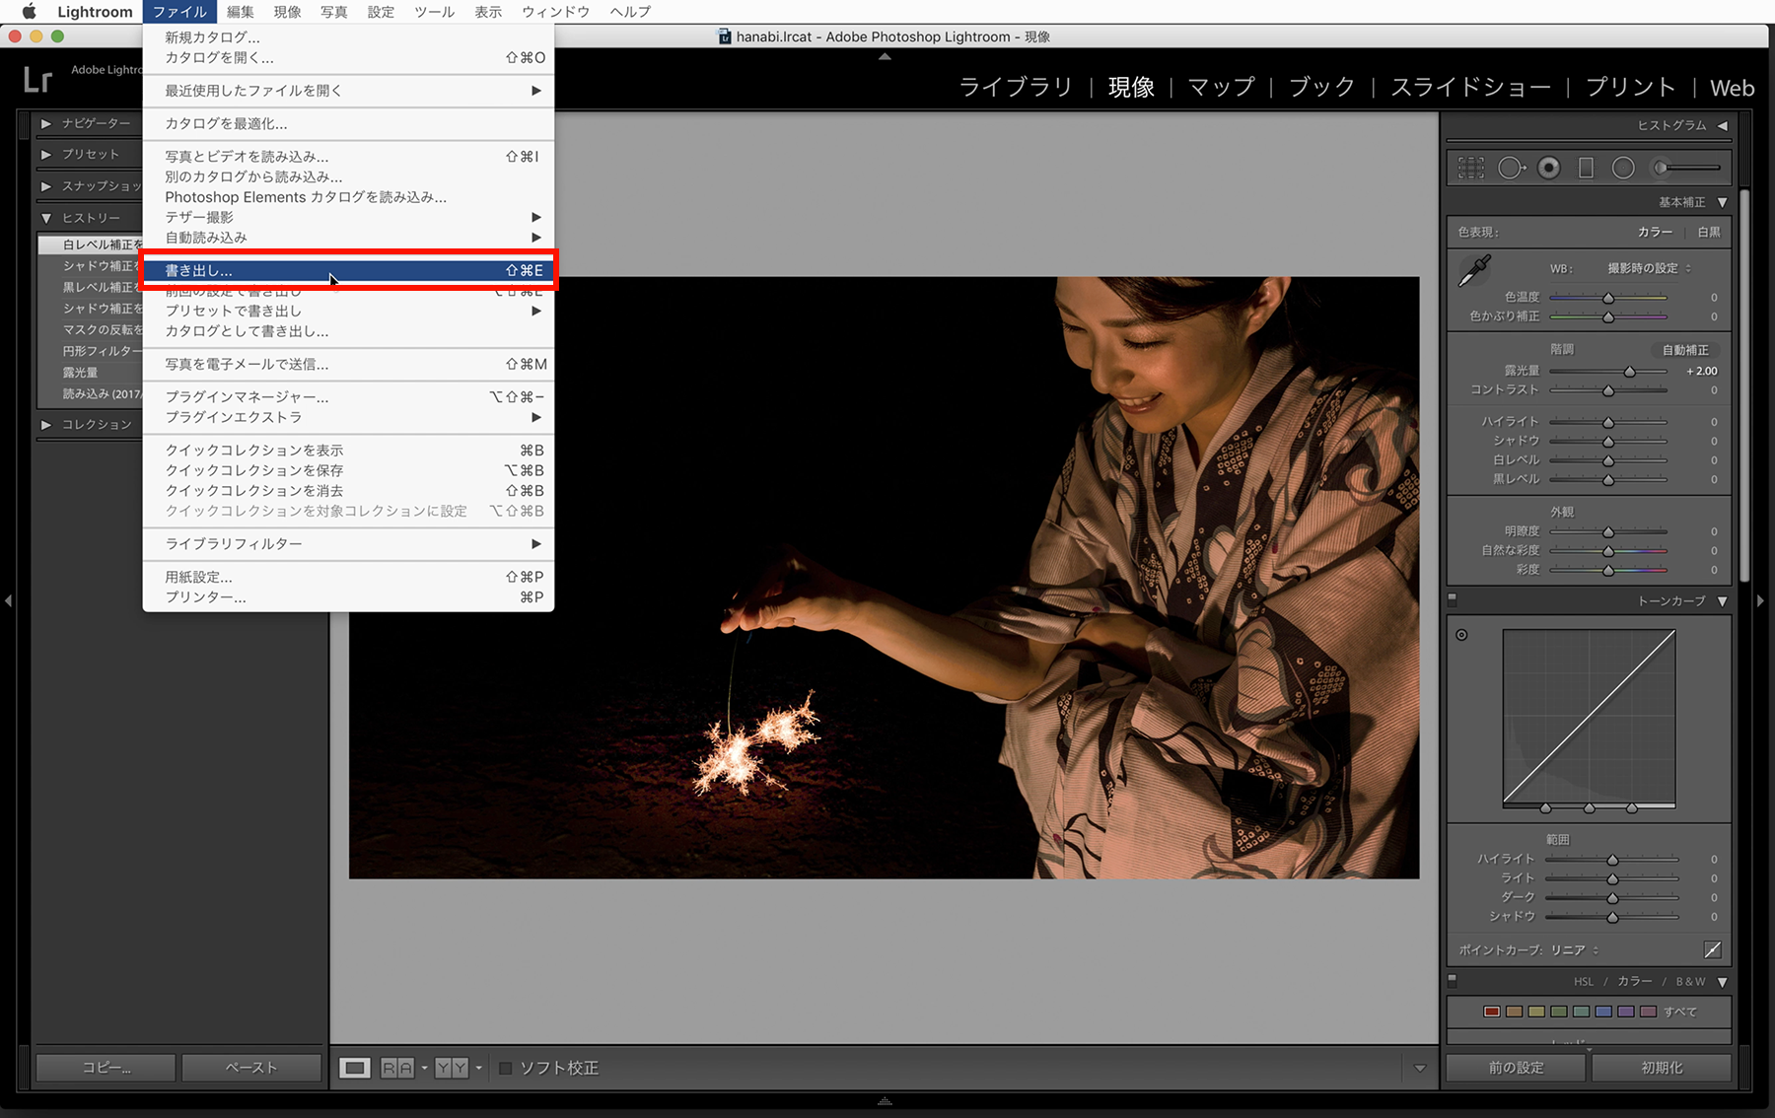Set treatment to 白黒
This screenshot has width=1775, height=1118.
1709,232
